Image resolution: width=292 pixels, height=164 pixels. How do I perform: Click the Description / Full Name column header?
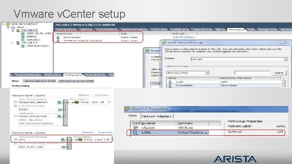(250, 78)
